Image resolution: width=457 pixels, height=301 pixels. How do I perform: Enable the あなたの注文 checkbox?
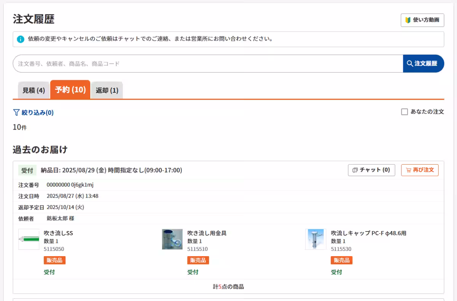[404, 112]
